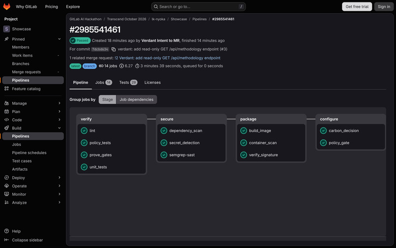Click the Monitor screen icon
The width and height of the screenshot is (396, 248).
coord(6,194)
